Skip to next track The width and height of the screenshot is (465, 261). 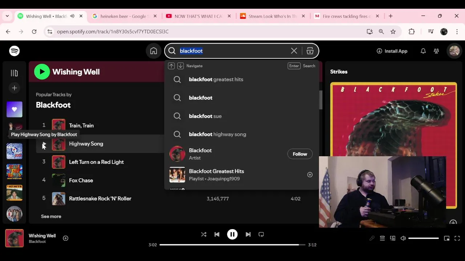[248, 235]
